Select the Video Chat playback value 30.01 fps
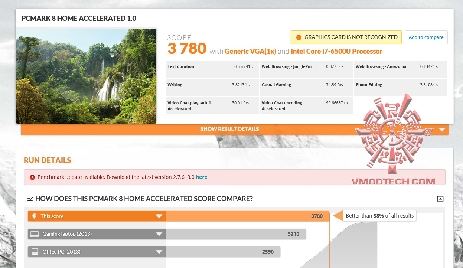 coord(240,103)
